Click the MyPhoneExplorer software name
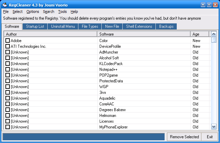 (113, 127)
